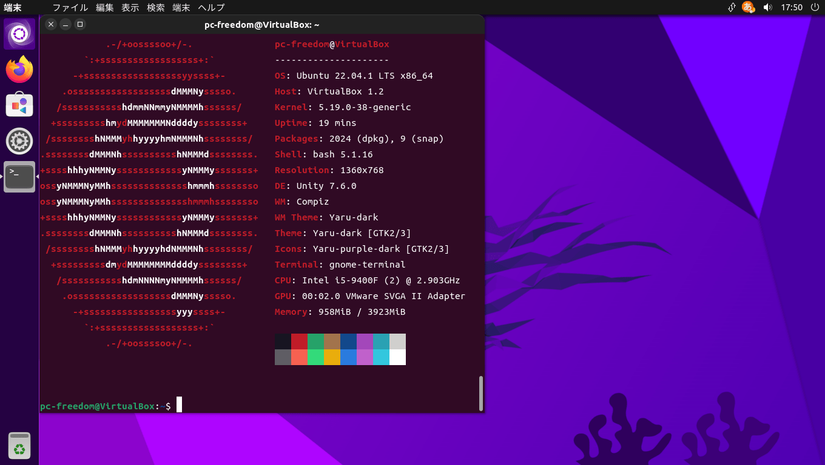
Task: Open the network indicator in top panel
Action: pyautogui.click(x=732, y=7)
